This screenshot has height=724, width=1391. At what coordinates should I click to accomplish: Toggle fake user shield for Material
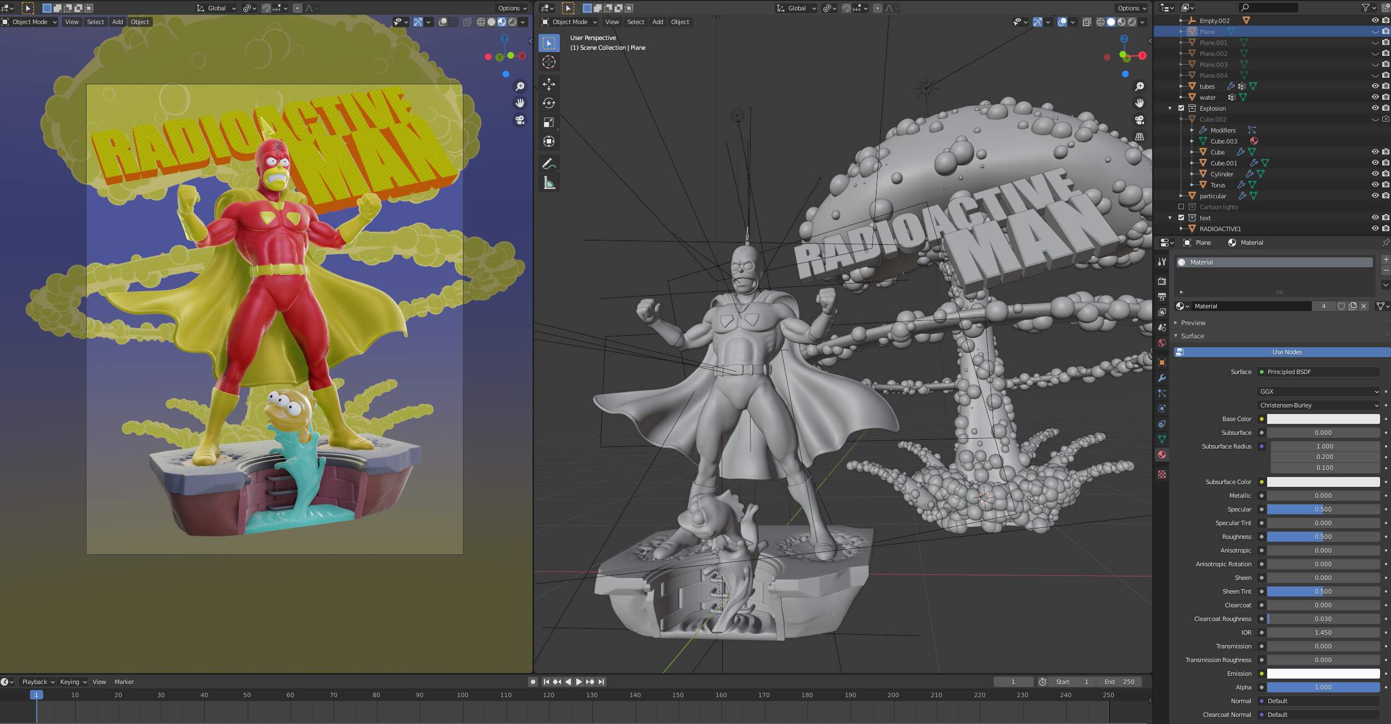point(1341,306)
